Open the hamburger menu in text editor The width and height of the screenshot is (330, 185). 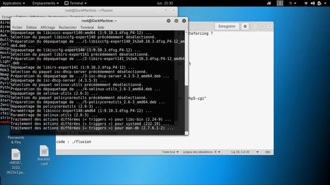click(245, 26)
